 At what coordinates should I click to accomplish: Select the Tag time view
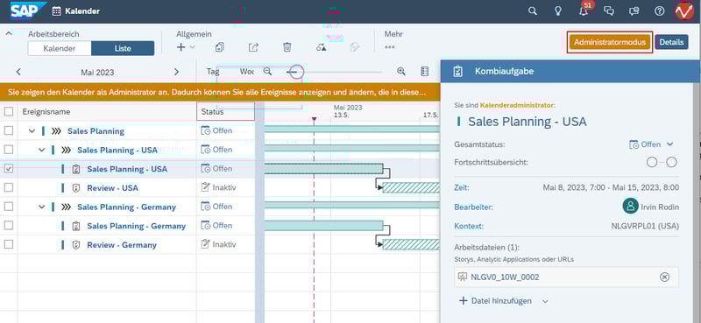tap(213, 72)
